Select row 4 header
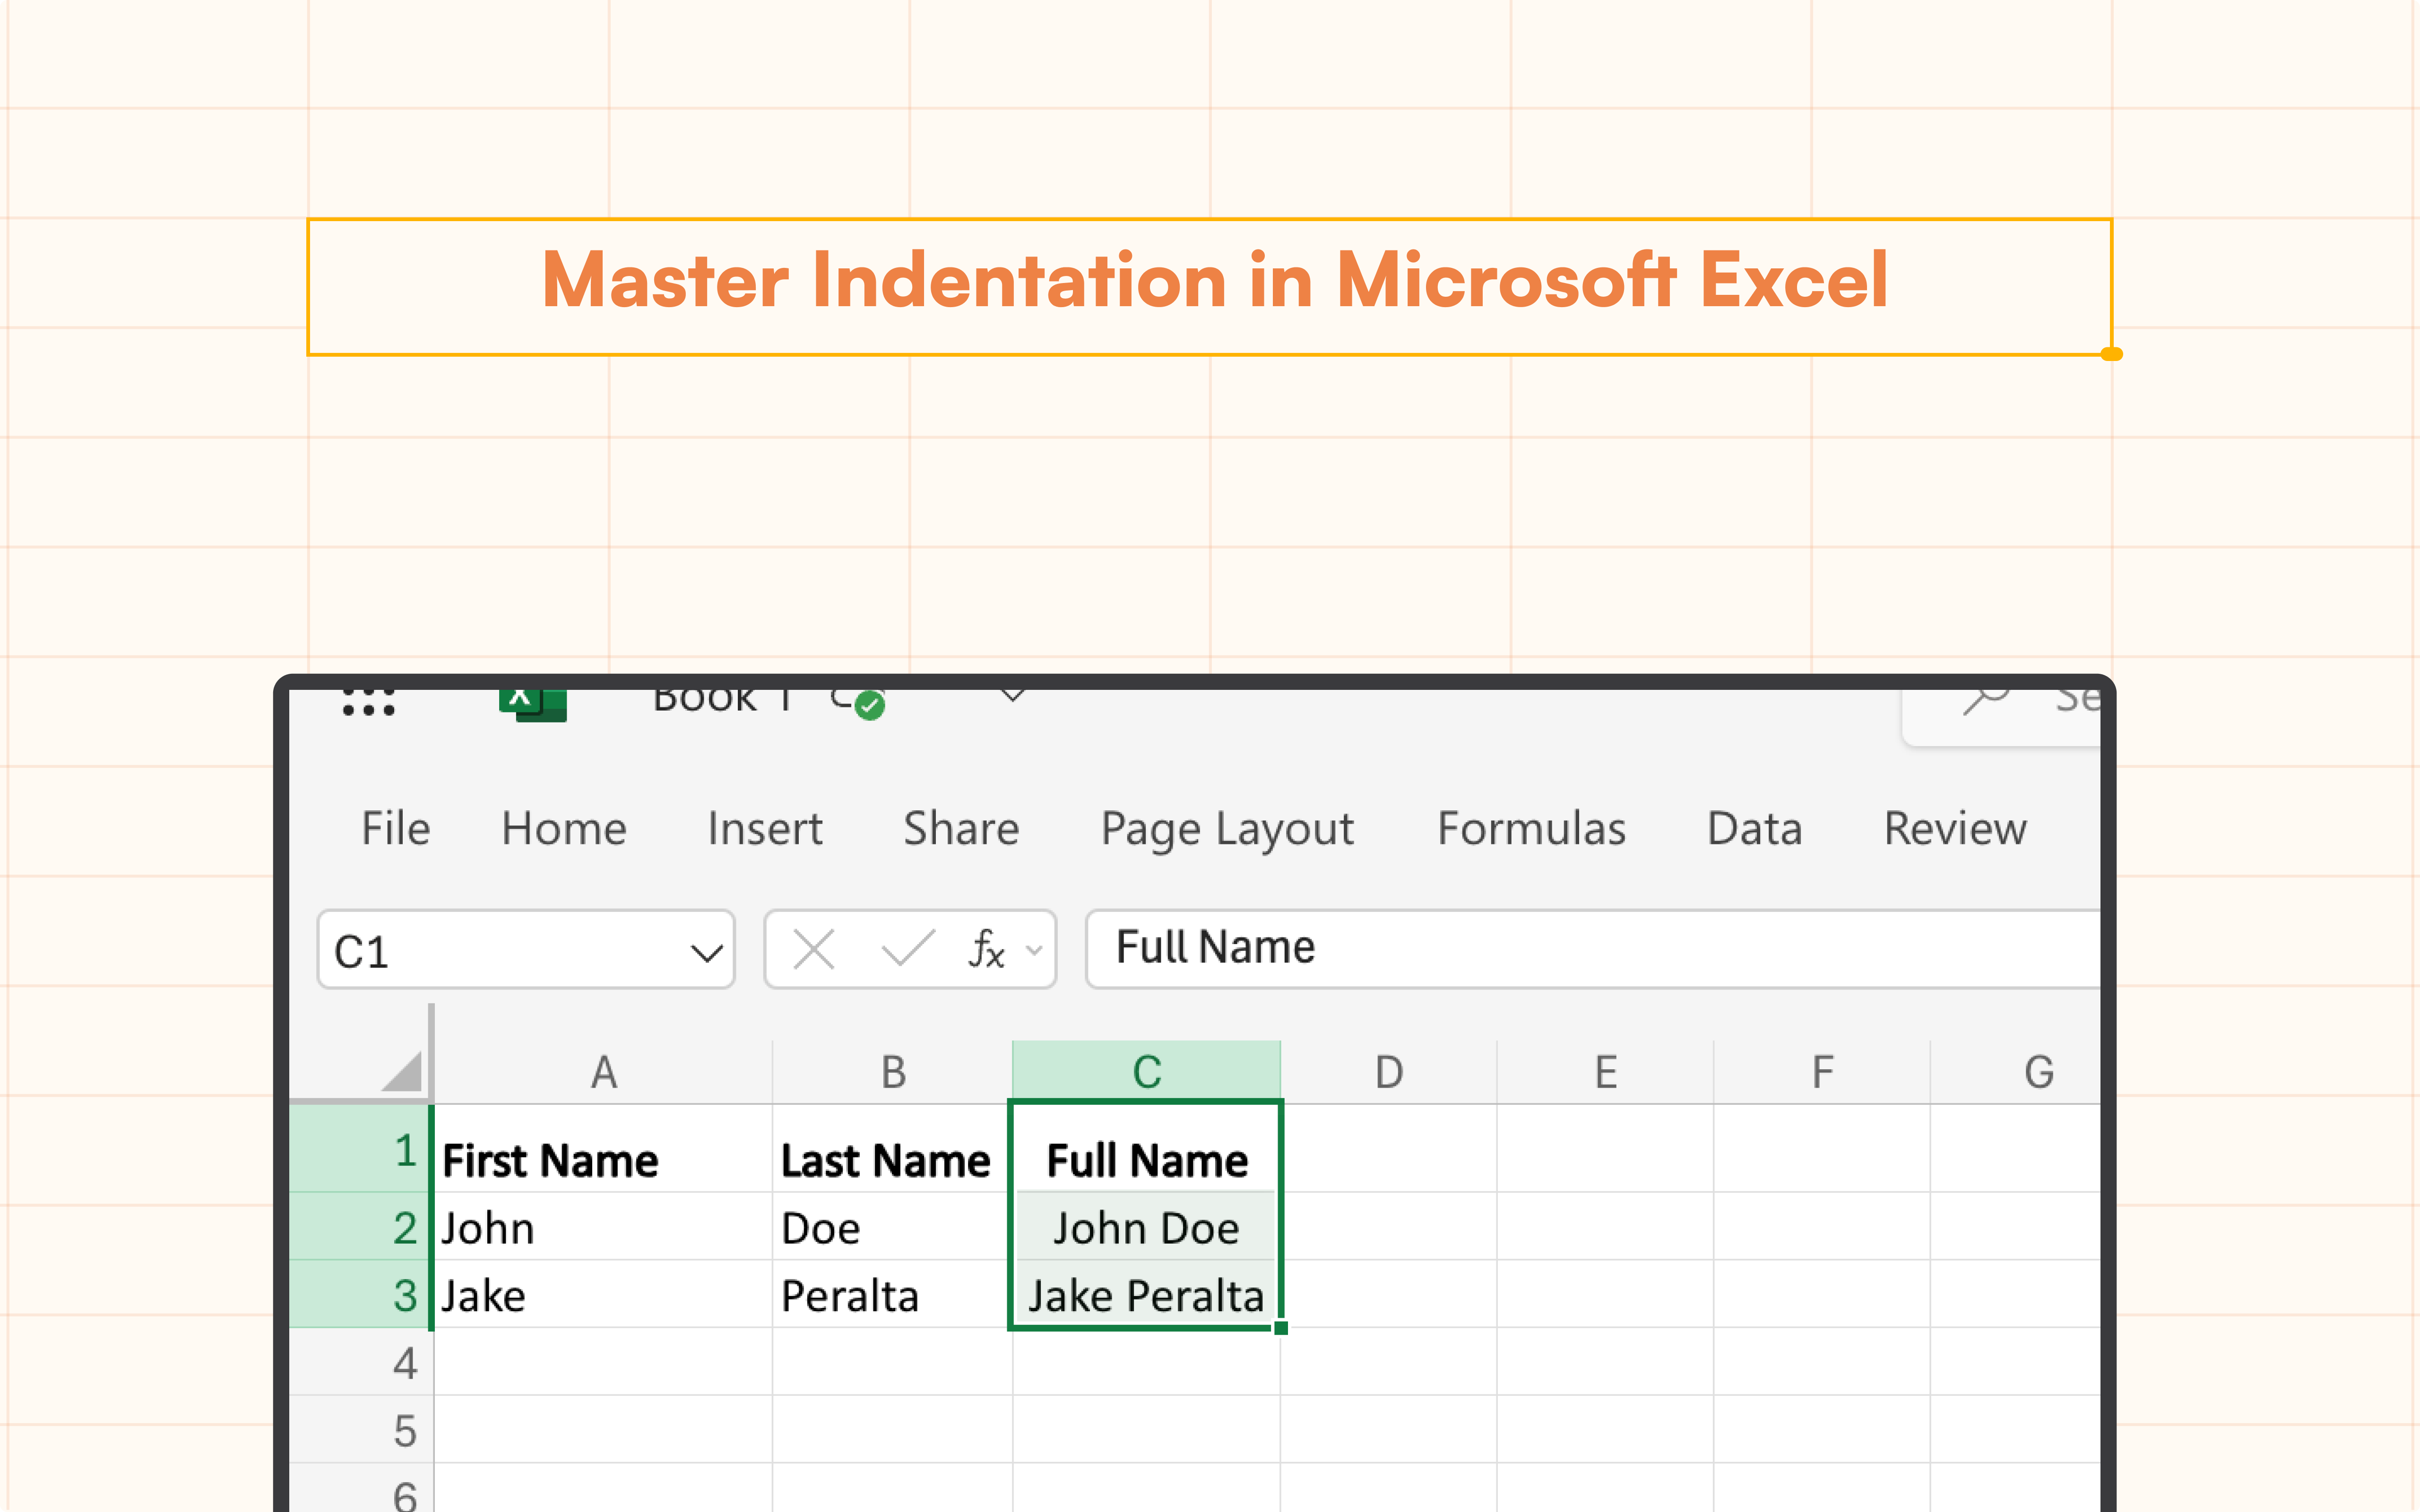The image size is (2420, 1512). (x=361, y=1362)
